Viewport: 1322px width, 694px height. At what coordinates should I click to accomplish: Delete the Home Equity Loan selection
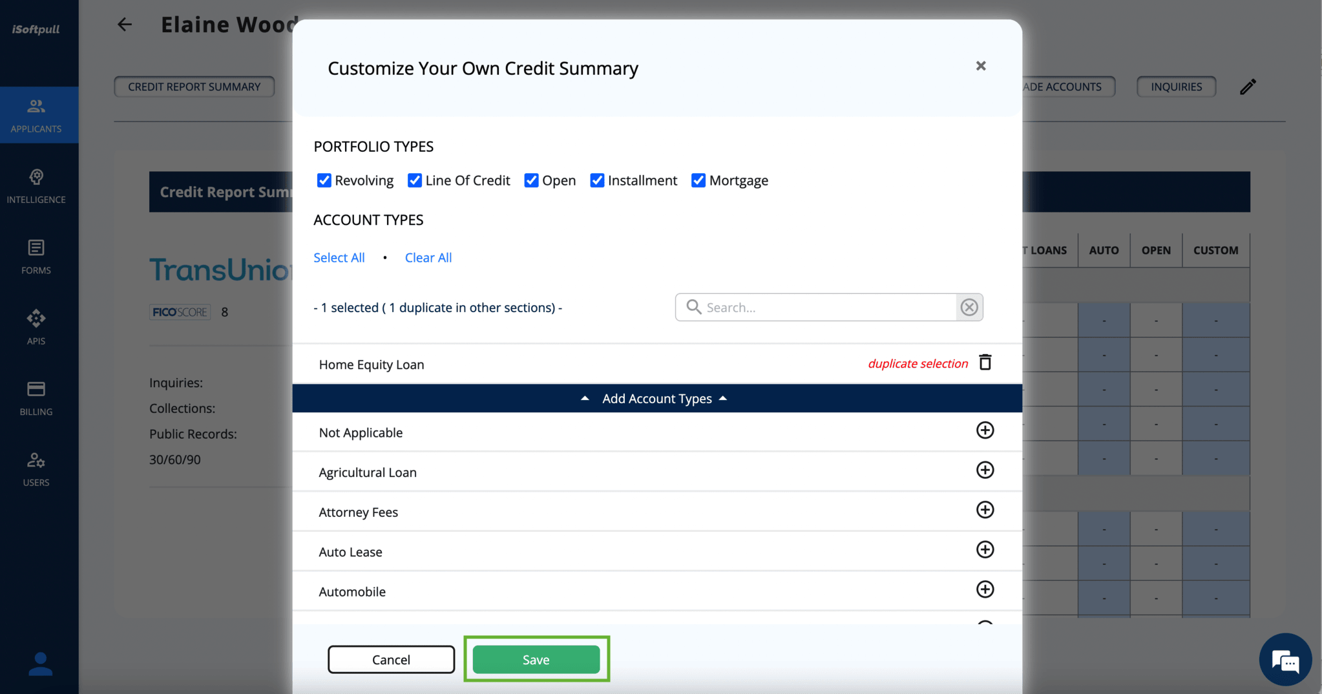coord(985,363)
